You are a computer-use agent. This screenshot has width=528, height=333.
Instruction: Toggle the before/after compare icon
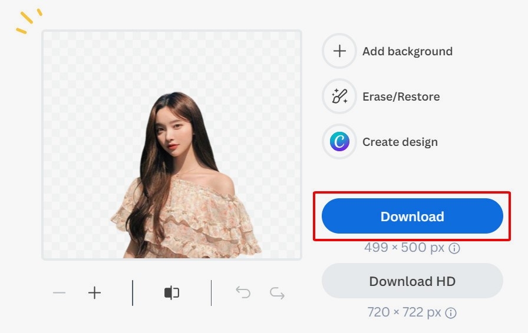[x=171, y=293]
